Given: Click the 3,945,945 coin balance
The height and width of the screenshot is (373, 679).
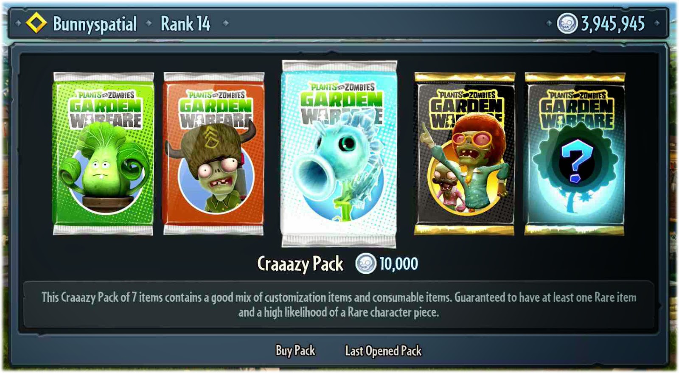Looking at the screenshot, I should [x=613, y=24].
